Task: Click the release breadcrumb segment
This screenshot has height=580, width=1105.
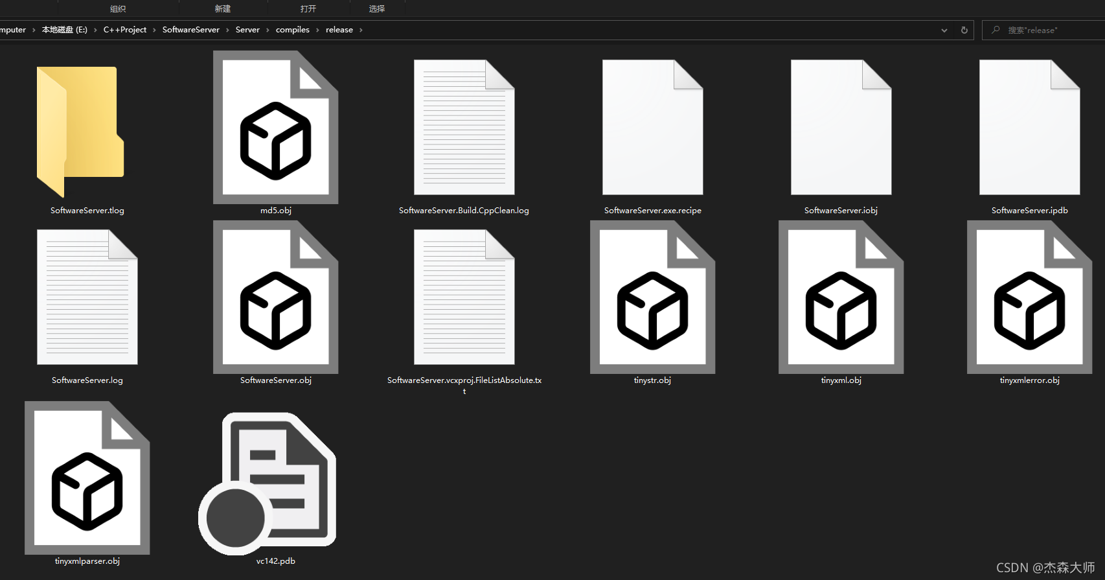Action: pos(339,30)
